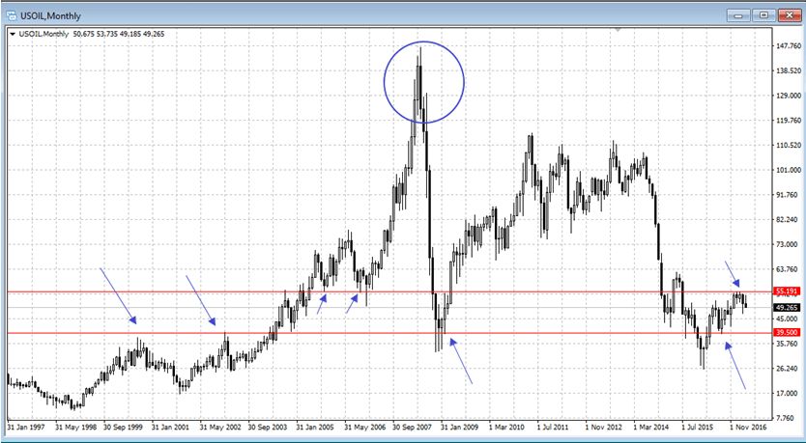Select the leftmost blue arrow near 1999 high
Viewport: 806px width, 443px height.
[x=119, y=295]
